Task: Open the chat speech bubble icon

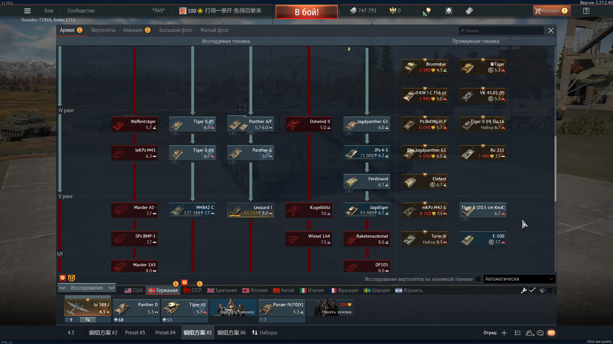Action: coord(540,333)
